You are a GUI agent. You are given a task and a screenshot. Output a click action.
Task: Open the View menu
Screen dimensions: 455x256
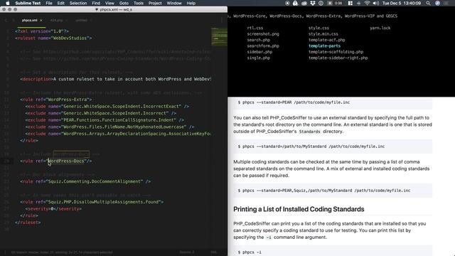(x=109, y=3)
